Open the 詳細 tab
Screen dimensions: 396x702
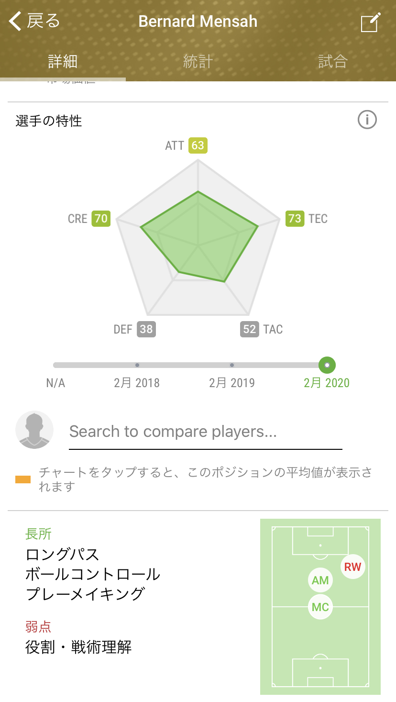click(63, 61)
